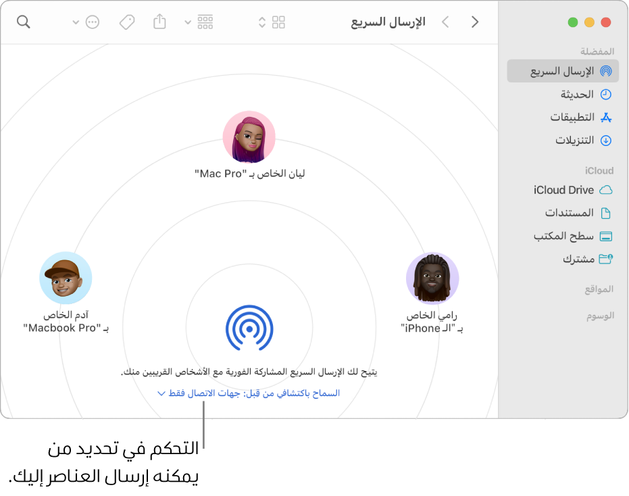Image resolution: width=629 pixels, height=496 pixels.
Task: Click the AirDrop icon in sidebar
Action: tap(606, 72)
